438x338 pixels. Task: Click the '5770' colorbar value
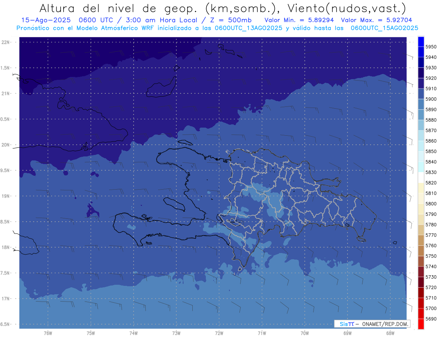click(431, 235)
